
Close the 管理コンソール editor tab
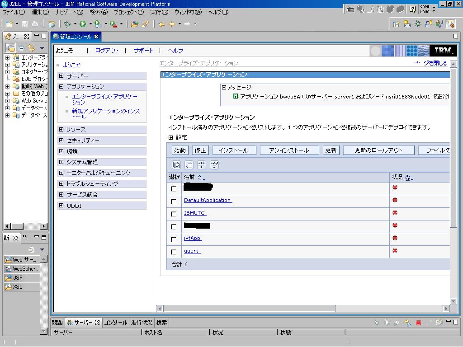pos(96,37)
